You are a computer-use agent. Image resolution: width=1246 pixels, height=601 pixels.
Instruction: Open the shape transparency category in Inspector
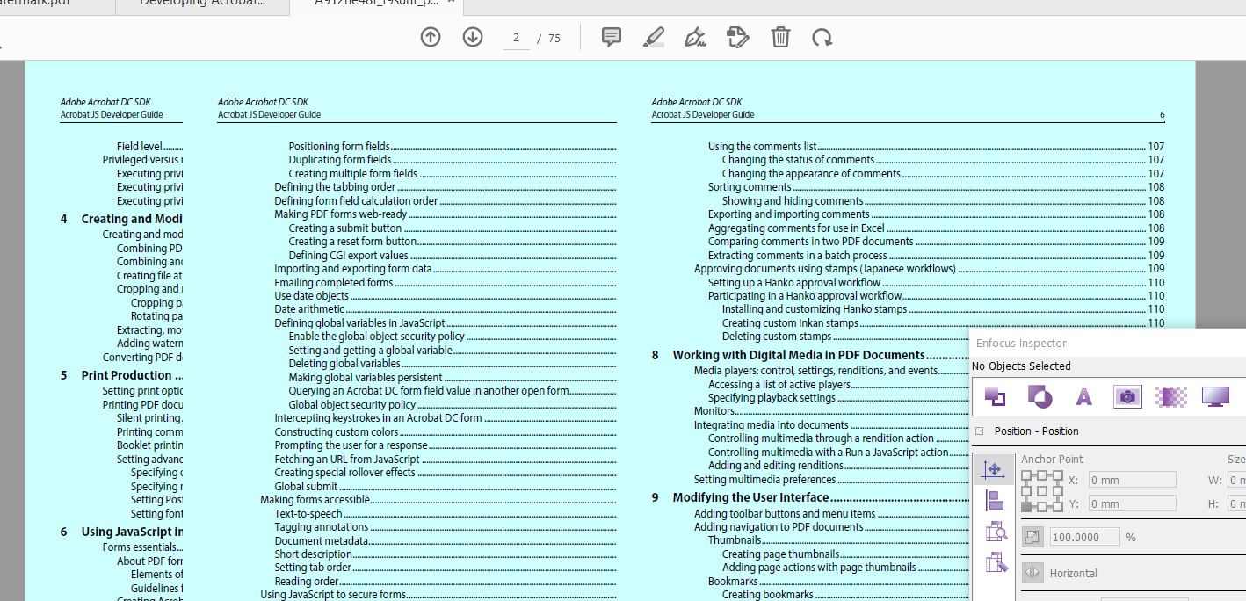[1040, 397]
